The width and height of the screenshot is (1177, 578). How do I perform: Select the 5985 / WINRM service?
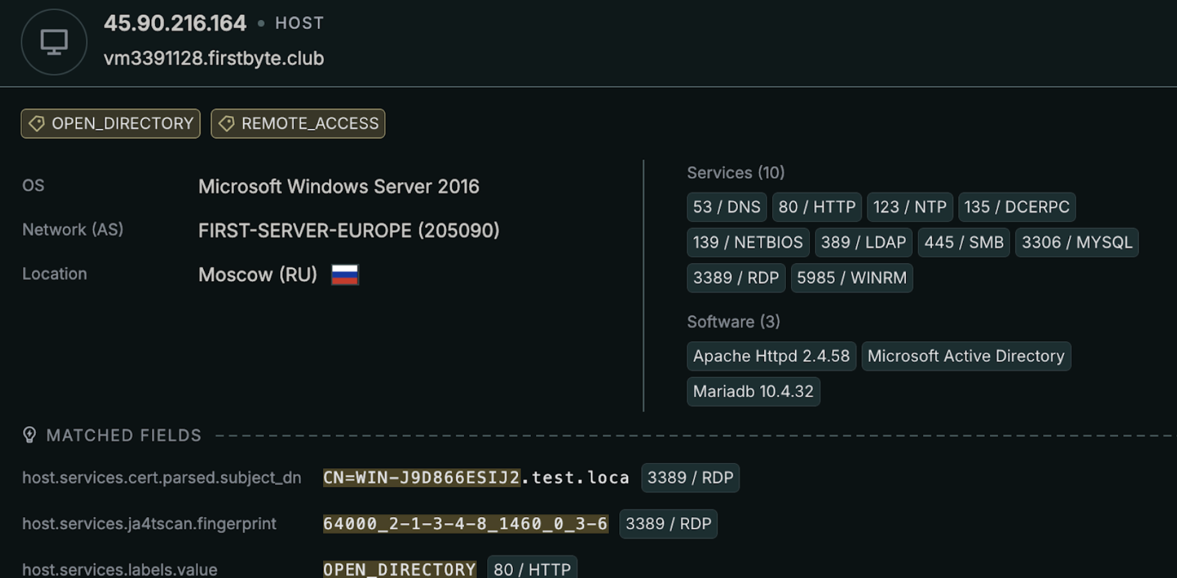(851, 277)
